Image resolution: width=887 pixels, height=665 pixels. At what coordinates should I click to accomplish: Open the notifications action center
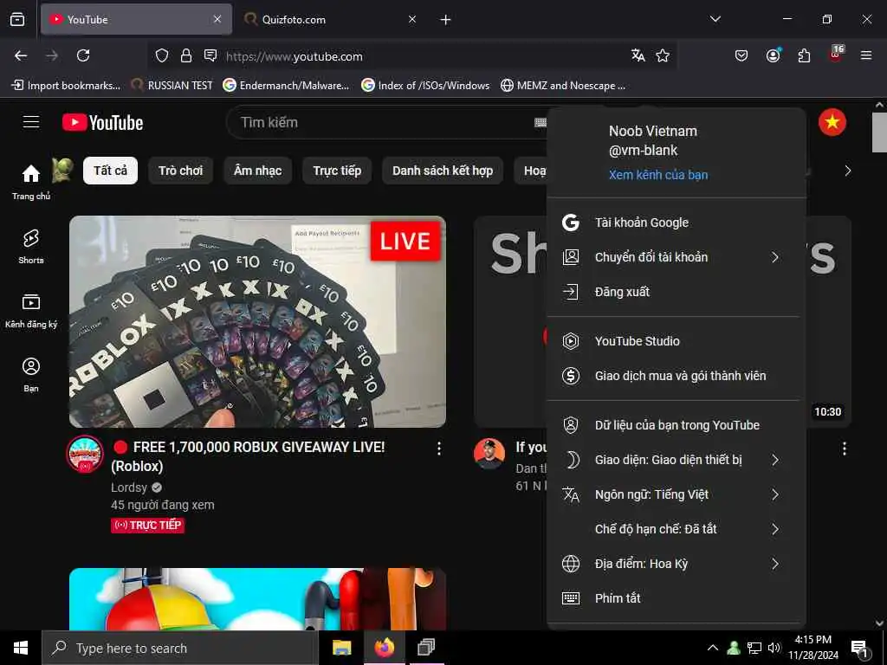[x=859, y=648]
